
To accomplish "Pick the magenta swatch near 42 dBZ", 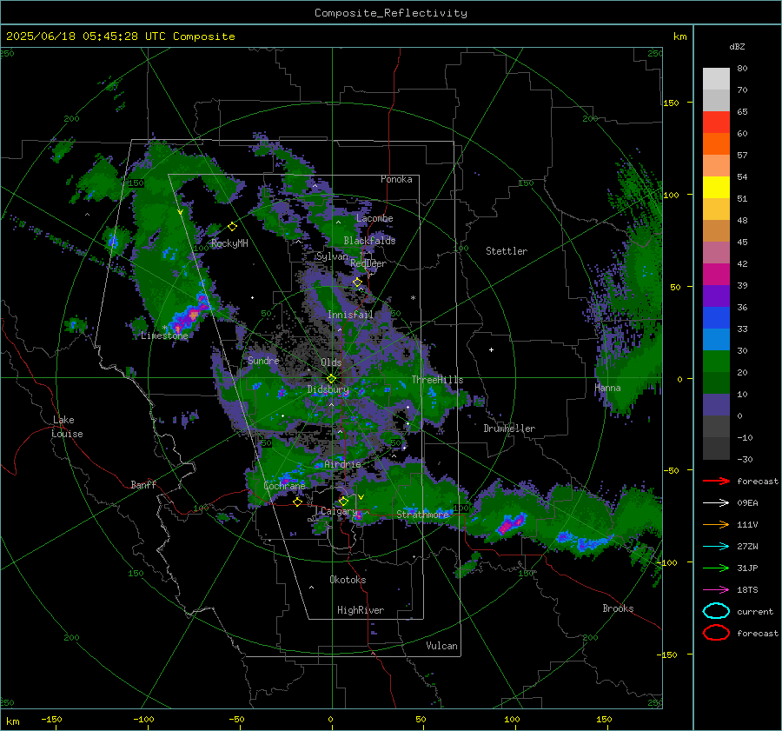I will click(x=716, y=274).
